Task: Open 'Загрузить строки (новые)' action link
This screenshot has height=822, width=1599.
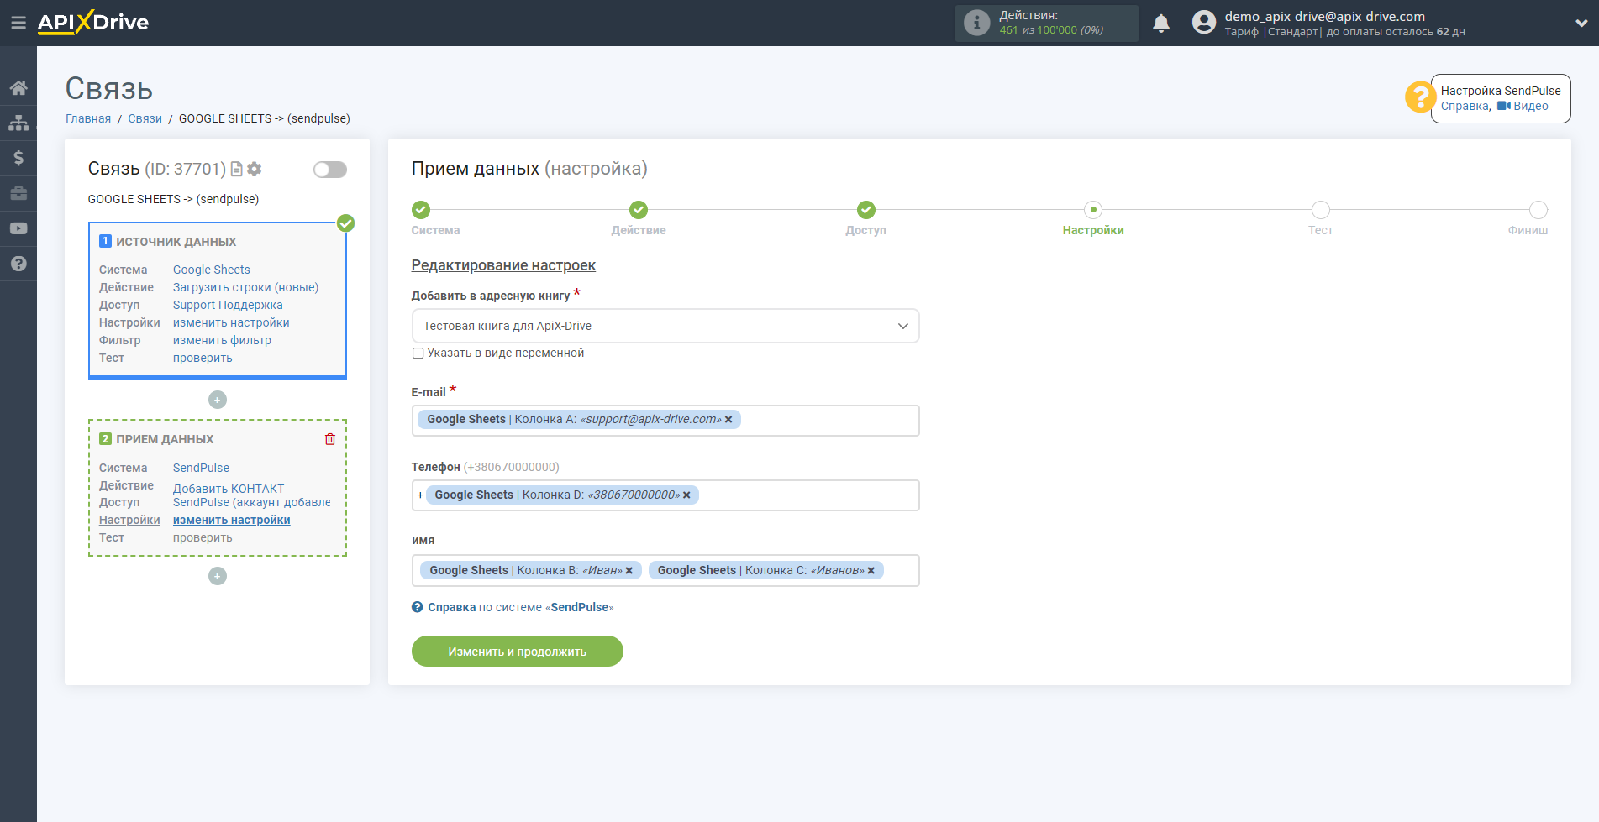Action: 246,287
